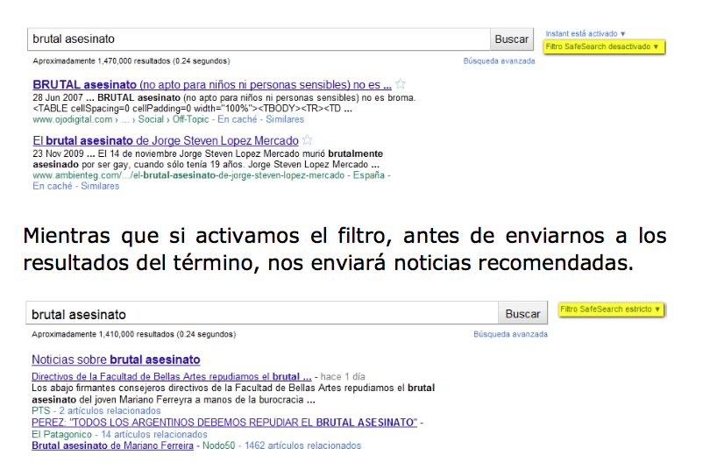Open the top Búsqueda avanzada link
717x470 pixels.
point(499,61)
